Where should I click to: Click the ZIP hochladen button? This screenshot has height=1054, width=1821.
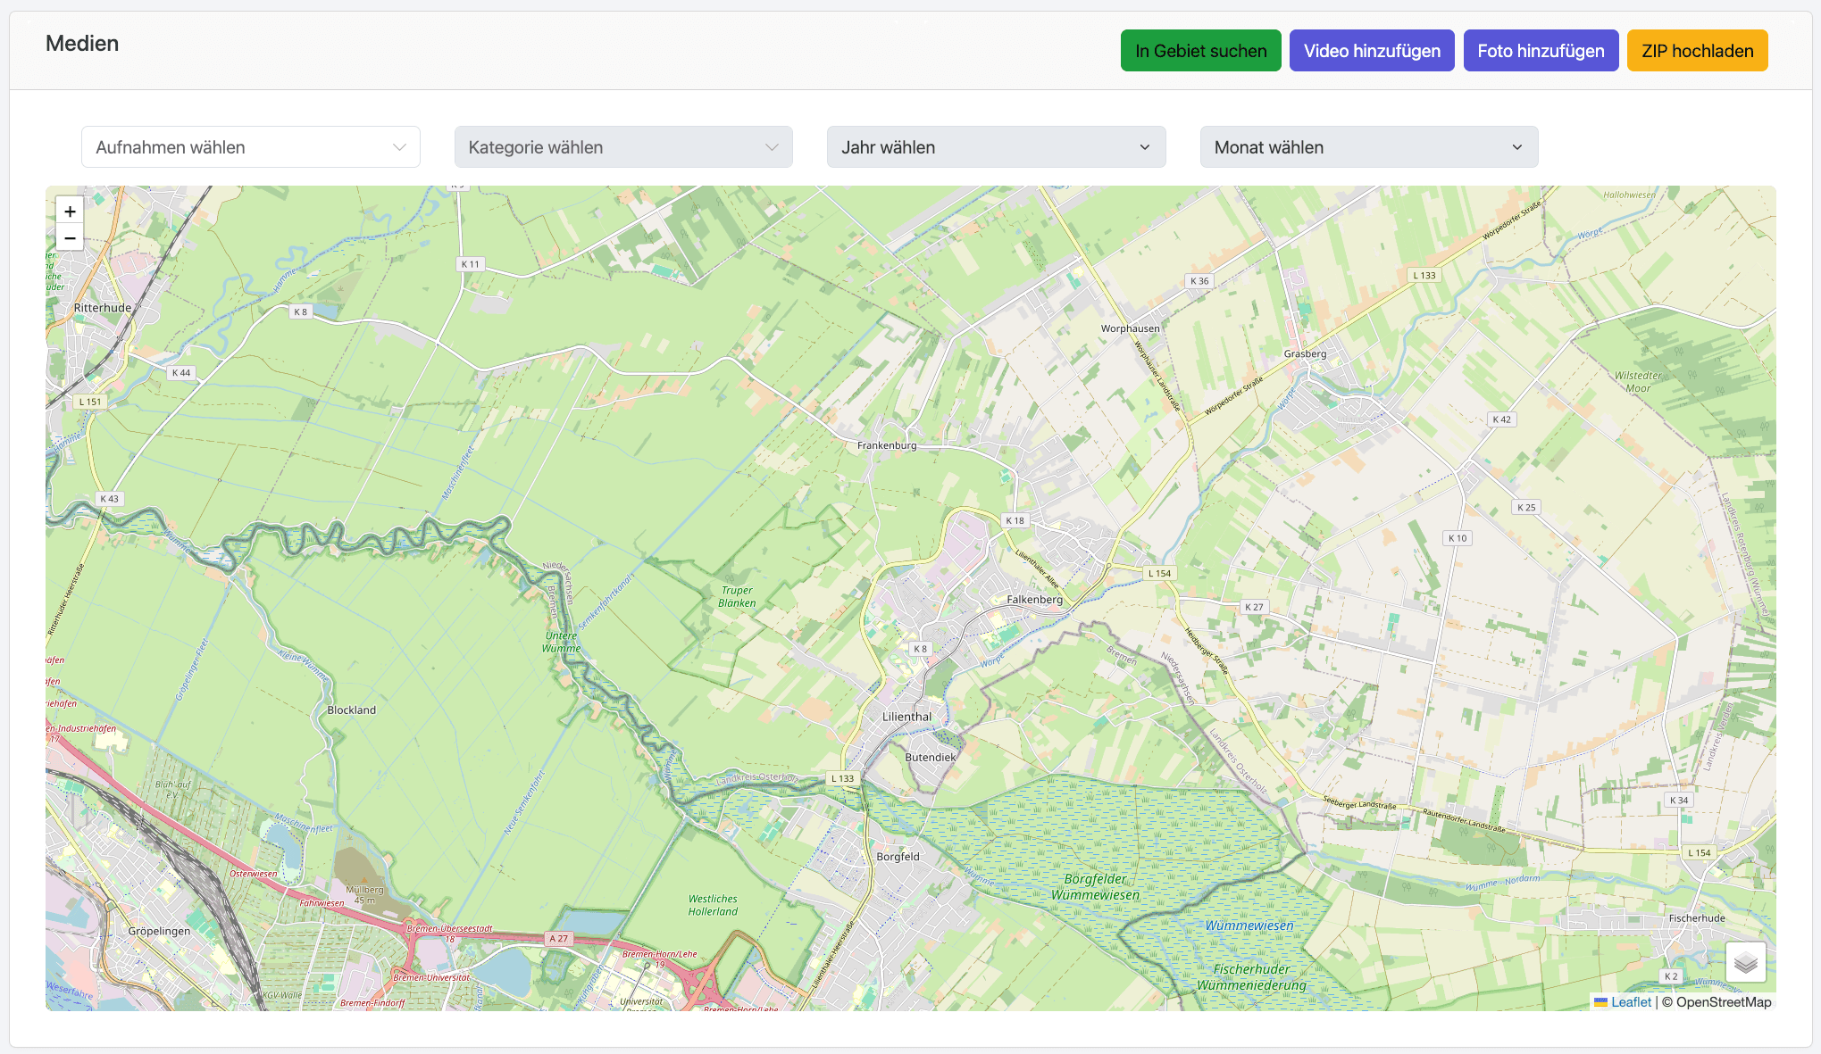pos(1697,51)
